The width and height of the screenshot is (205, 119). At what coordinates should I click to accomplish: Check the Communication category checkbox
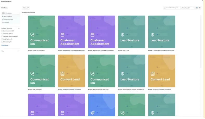click(2, 31)
